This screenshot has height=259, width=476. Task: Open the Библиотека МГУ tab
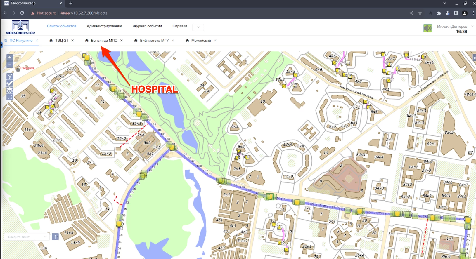154,41
